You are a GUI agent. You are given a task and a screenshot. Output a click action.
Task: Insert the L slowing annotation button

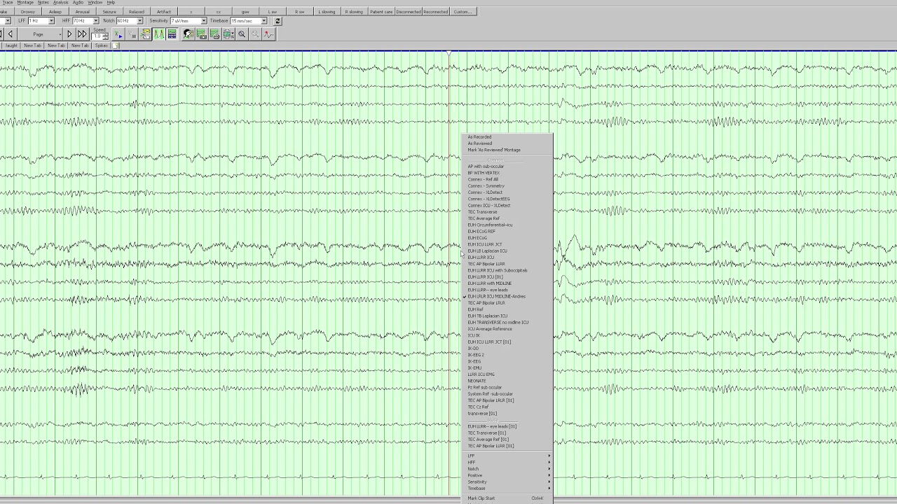pos(327,12)
